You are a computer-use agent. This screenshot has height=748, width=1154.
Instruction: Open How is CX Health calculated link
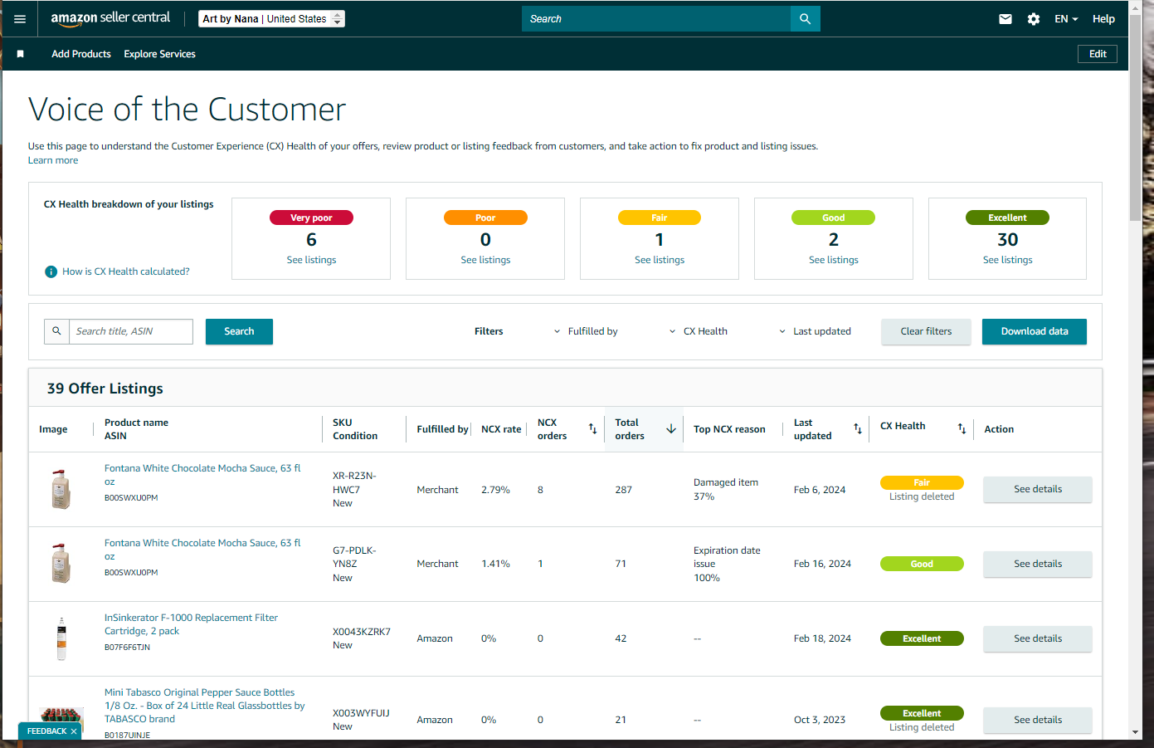point(126,271)
